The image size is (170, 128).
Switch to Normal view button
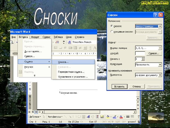coord(29,112)
